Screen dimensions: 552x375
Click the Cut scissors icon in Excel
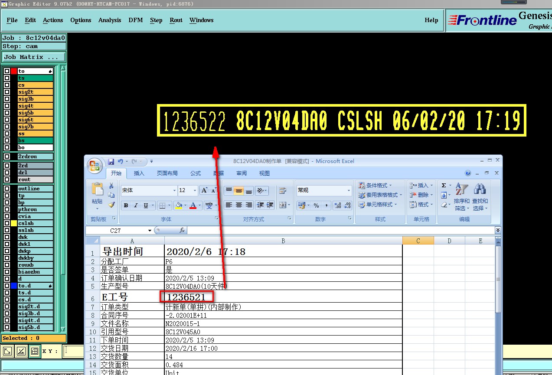point(111,186)
